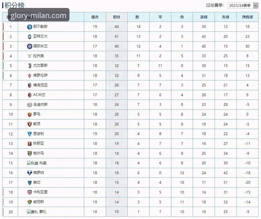Screen dimensions: 261x219
Task: Click the Torino crest icon
Action: (x=30, y=124)
